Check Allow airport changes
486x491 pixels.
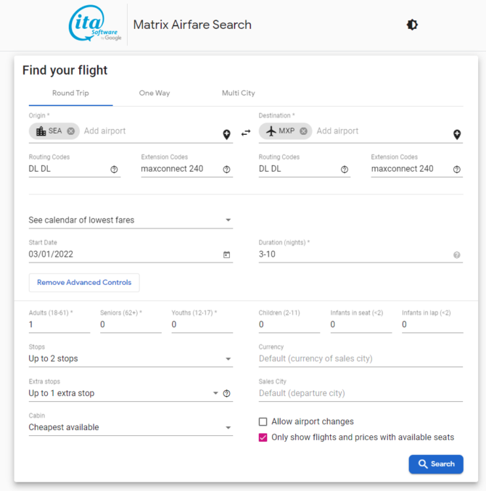pyautogui.click(x=263, y=422)
